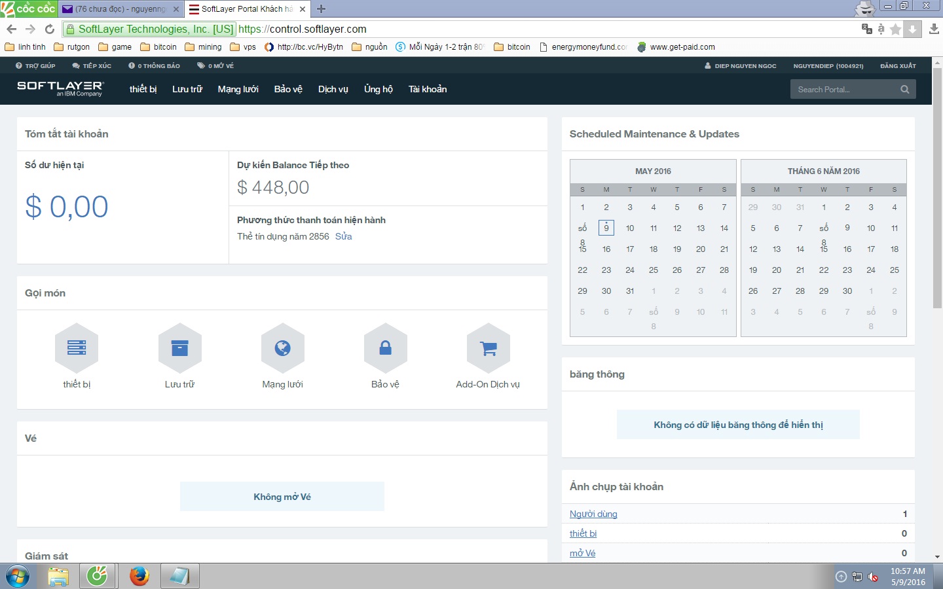Image resolution: width=943 pixels, height=589 pixels.
Task: Click the Tiếp xúc contact link
Action: click(x=92, y=66)
